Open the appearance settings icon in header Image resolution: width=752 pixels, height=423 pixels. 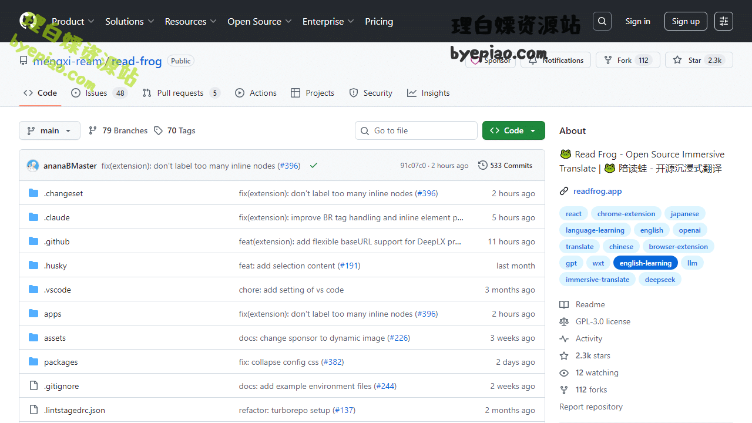(x=724, y=21)
